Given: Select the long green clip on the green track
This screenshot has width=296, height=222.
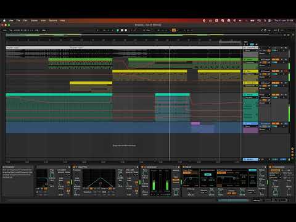Looking at the screenshot, I should [184, 59].
